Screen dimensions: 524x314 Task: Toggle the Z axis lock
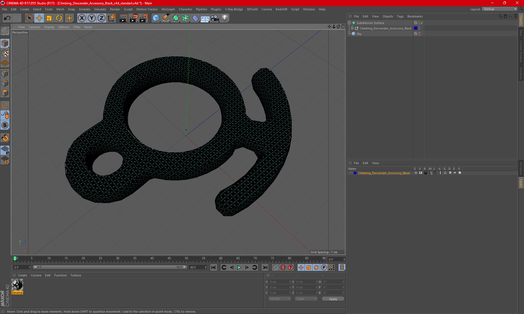(x=102, y=18)
